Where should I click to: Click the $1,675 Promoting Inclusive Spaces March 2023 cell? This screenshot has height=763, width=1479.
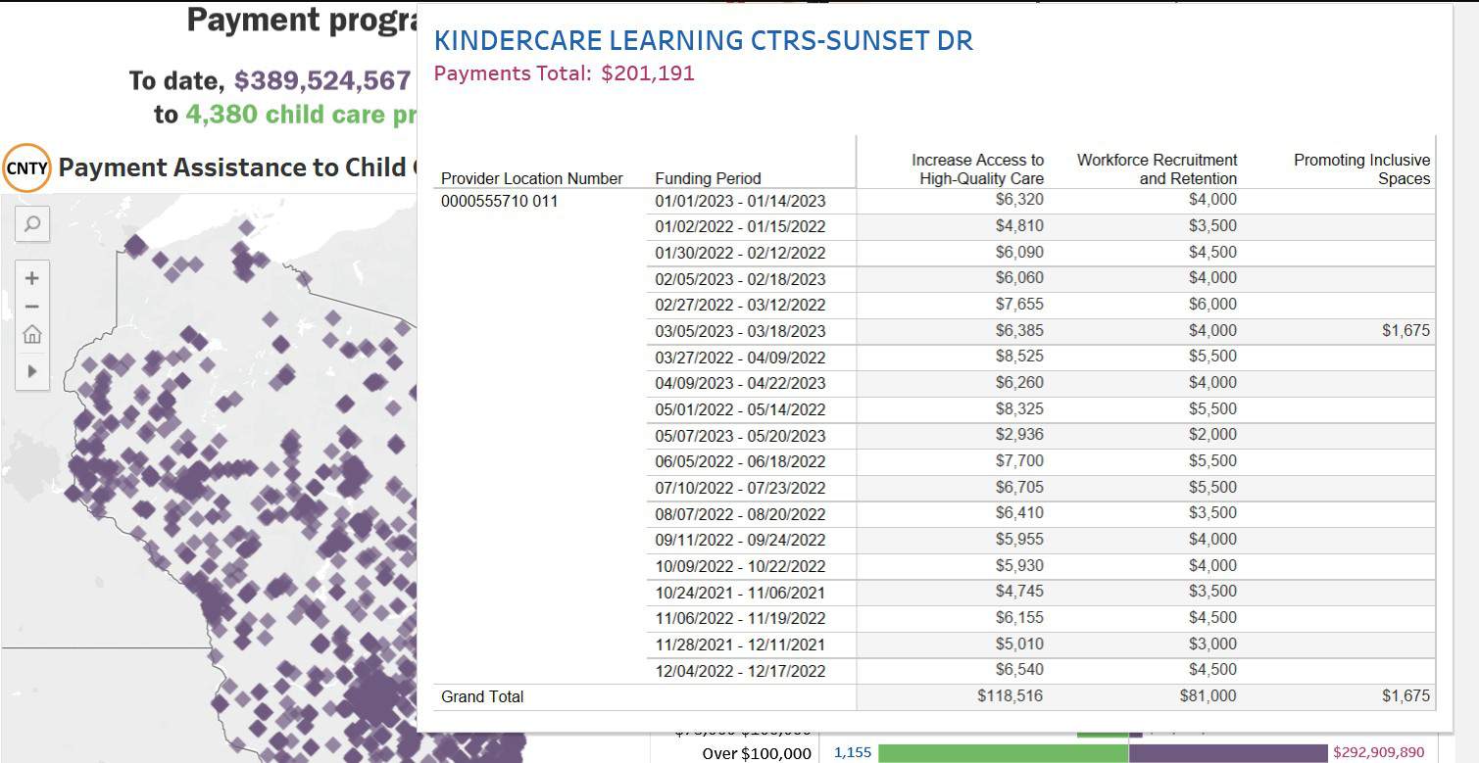click(x=1405, y=330)
